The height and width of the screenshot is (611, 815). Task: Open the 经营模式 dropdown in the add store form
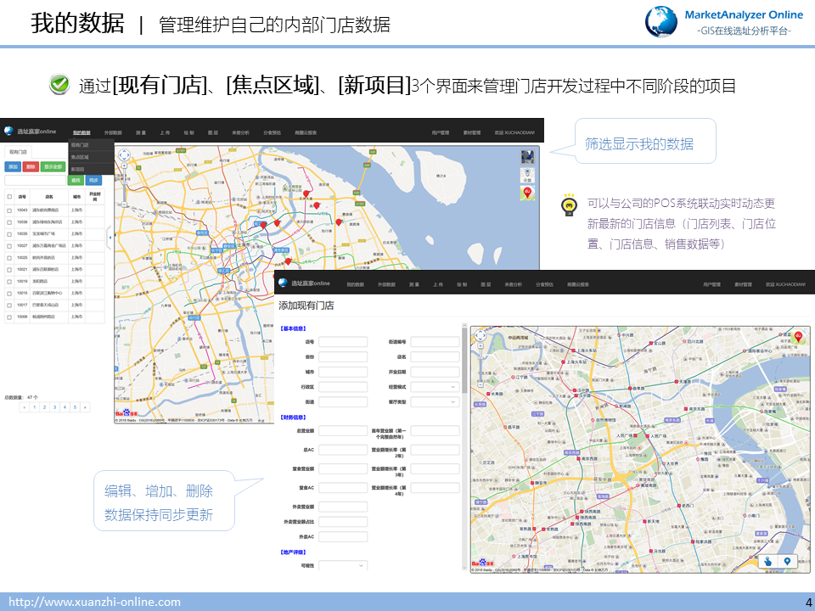tap(435, 387)
